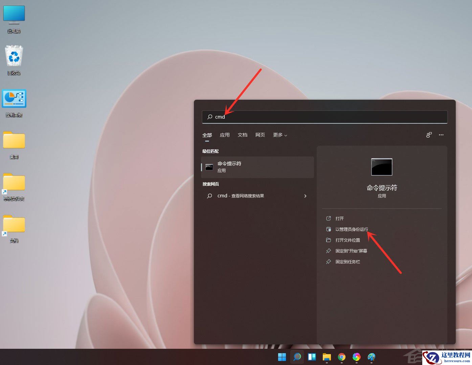The image size is (472, 365).
Task: Open the Recycle Bin (回收站)
Action: pyautogui.click(x=14, y=56)
